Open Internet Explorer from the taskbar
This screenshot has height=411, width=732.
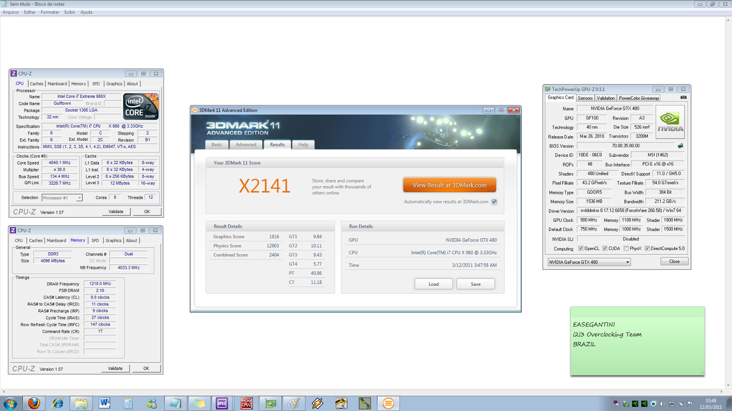tap(58, 403)
